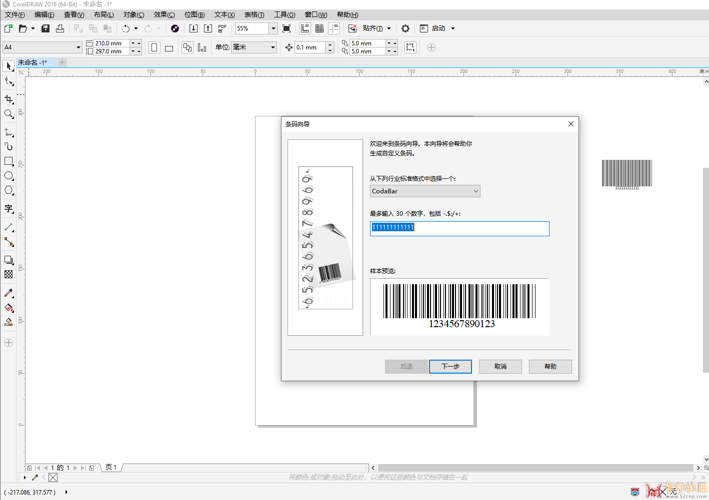The image size is (709, 500).
Task: Select the Zoom magnifier tool
Action: [8, 114]
